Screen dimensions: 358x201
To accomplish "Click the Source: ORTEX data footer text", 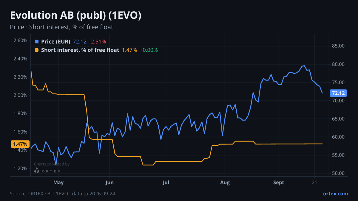I will tap(62, 194).
